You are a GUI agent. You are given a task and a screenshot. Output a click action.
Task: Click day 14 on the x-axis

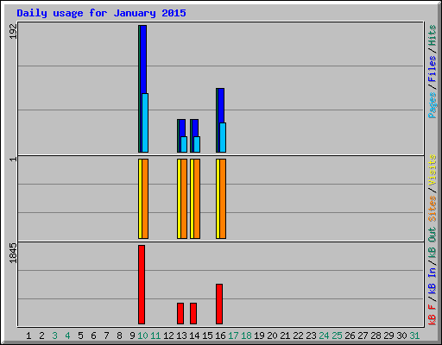click(194, 336)
